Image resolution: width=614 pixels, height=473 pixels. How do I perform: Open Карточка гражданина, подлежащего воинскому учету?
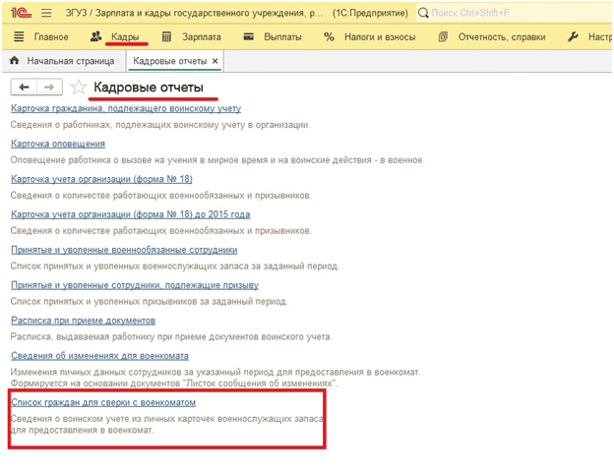click(126, 108)
